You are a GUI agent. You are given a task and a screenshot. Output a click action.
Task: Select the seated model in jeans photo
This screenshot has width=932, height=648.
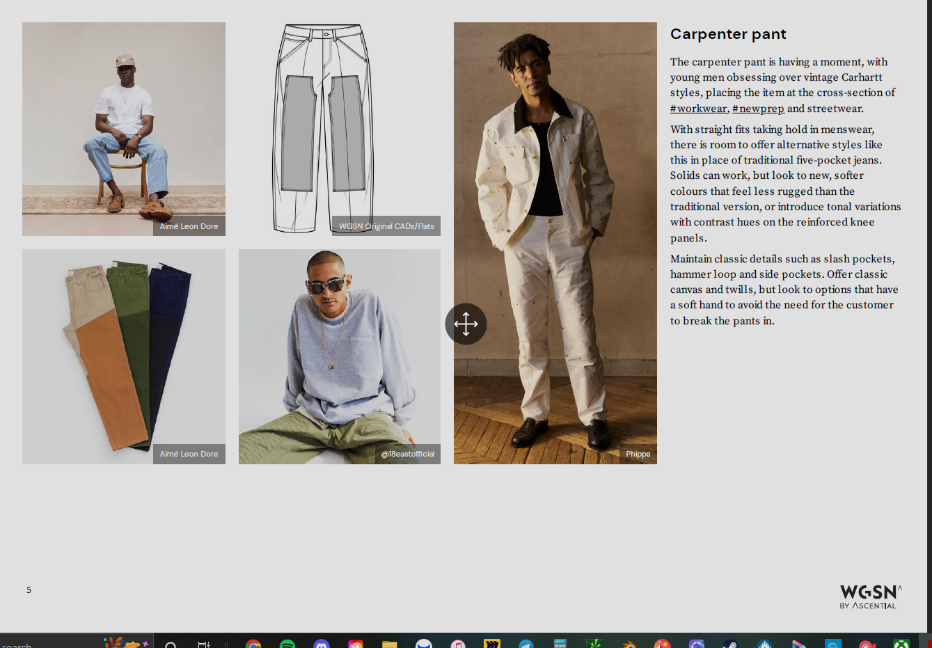click(124, 129)
